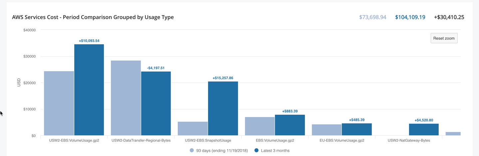Click the $20000 y-axis label

pyautogui.click(x=29, y=83)
